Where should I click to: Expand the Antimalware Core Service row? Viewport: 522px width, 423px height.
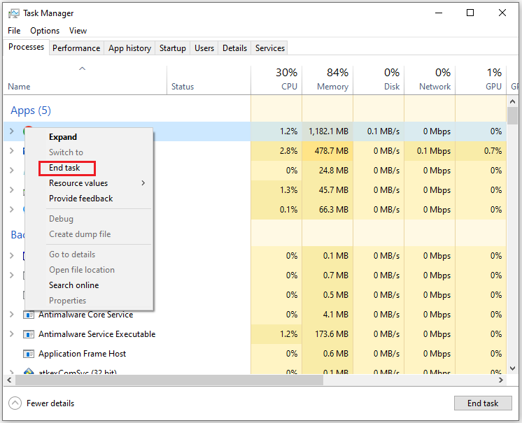[x=12, y=315]
